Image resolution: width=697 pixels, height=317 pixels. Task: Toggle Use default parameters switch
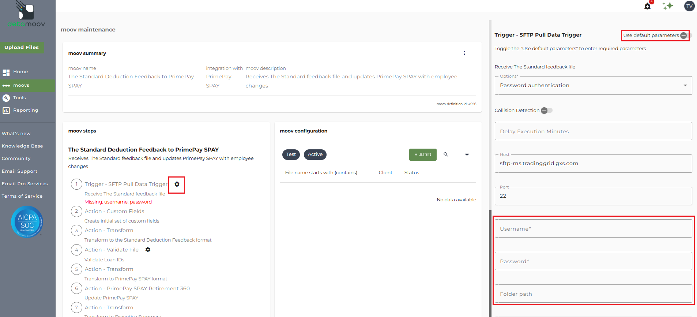(686, 36)
